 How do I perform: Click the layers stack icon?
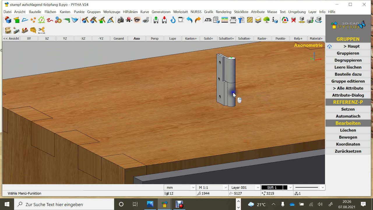pos(258,20)
